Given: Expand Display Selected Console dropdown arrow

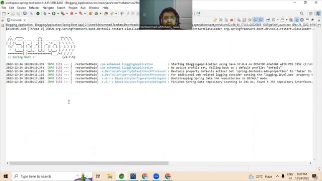Looking at the screenshot, I should pos(278,20).
